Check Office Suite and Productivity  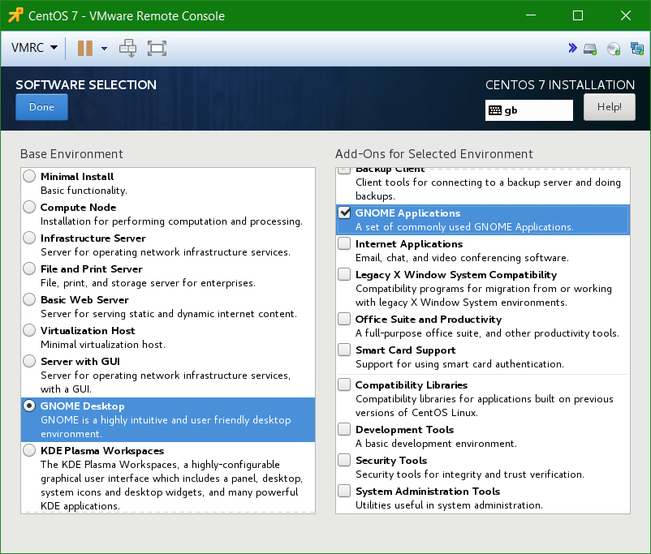(x=344, y=319)
